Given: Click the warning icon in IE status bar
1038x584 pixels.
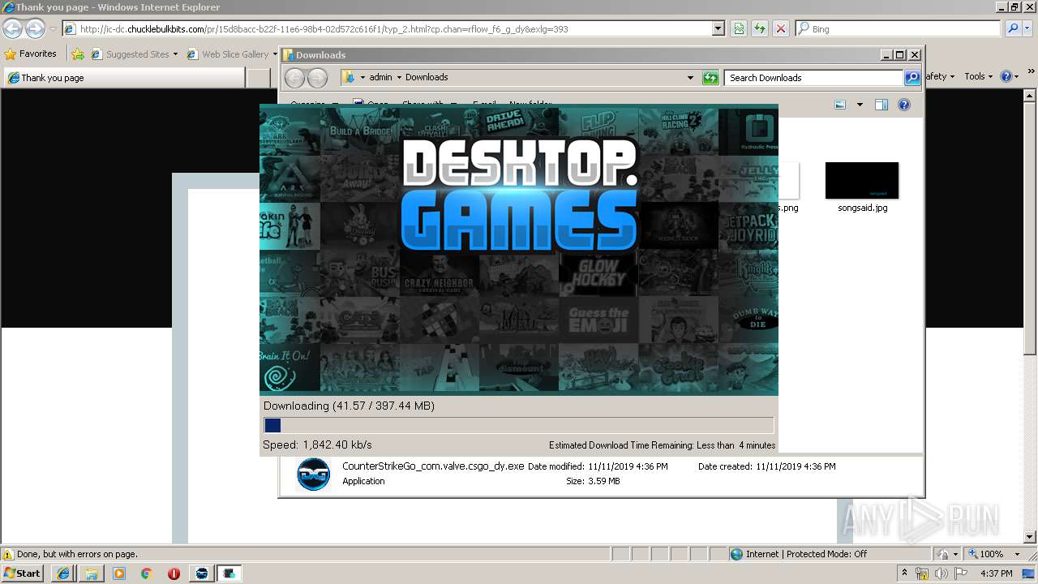Looking at the screenshot, I should 8,554.
